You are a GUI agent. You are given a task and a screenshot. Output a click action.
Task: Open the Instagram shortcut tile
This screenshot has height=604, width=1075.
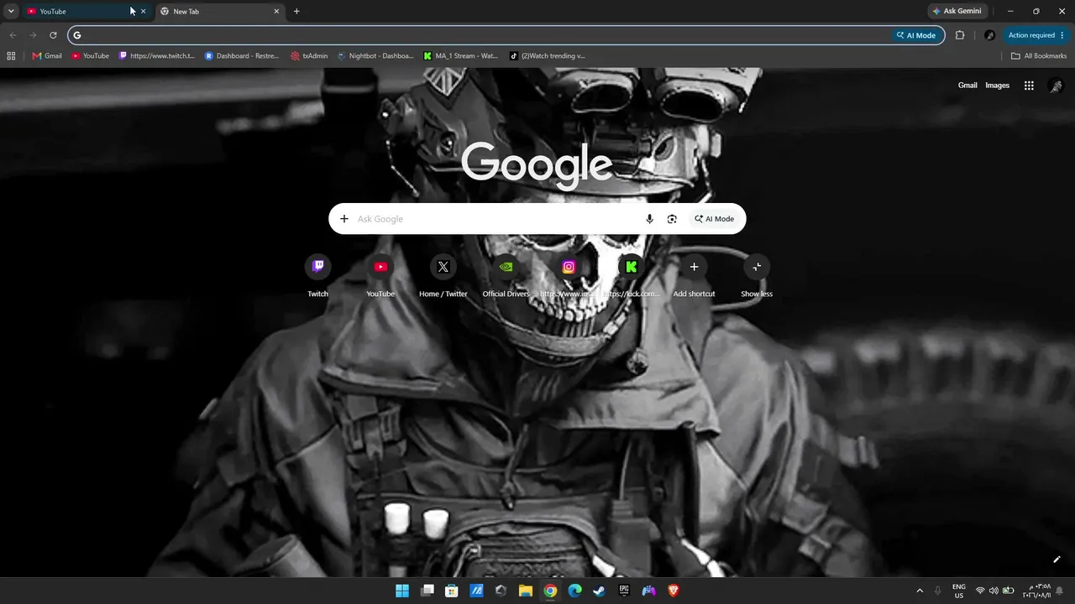569,277
